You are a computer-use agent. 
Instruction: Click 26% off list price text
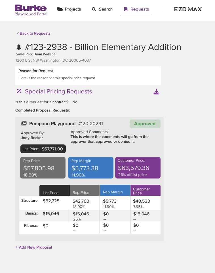coord(132,175)
